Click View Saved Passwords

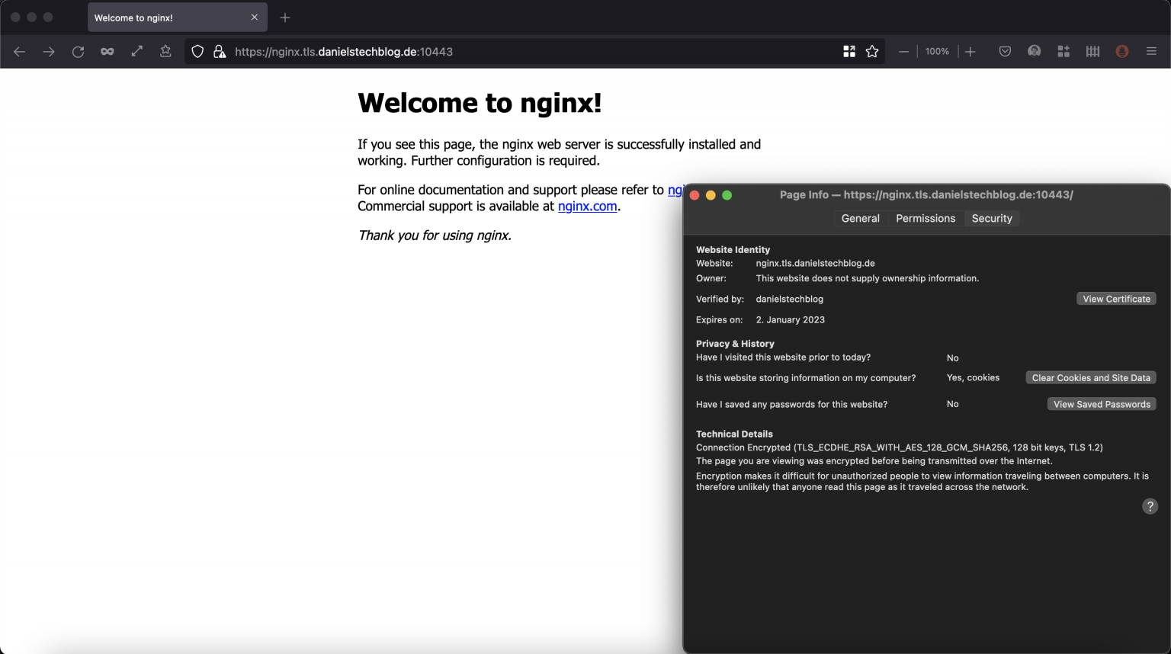click(1101, 404)
